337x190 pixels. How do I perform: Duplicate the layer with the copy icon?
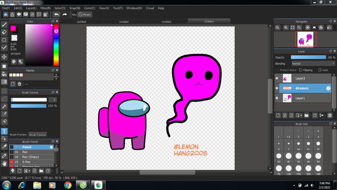coord(315,115)
